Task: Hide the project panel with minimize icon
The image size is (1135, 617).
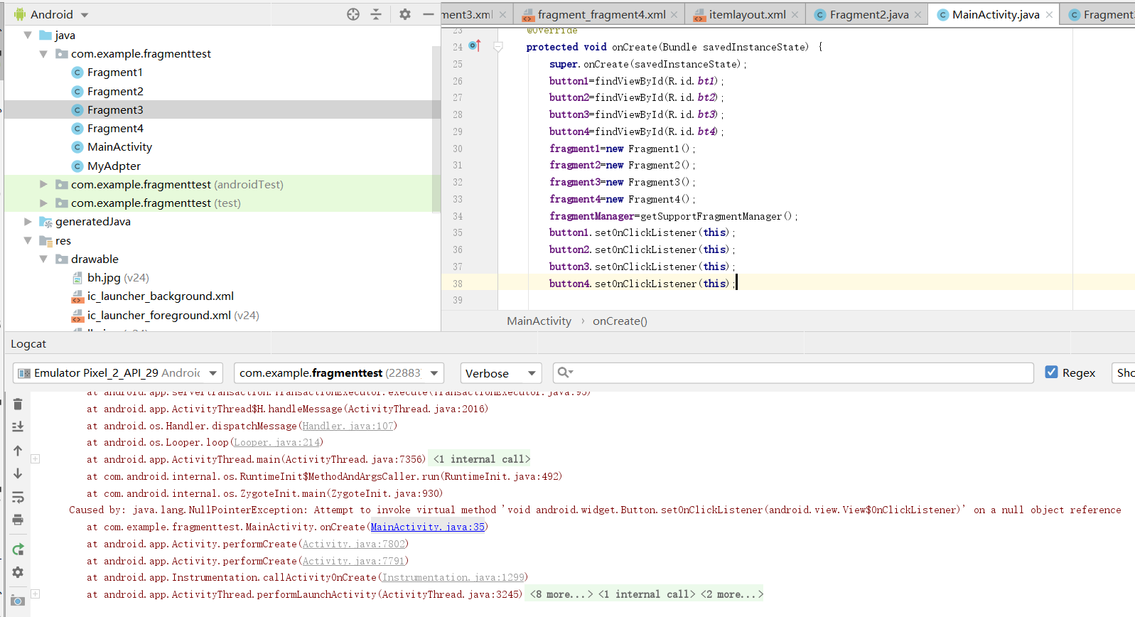Action: (428, 14)
